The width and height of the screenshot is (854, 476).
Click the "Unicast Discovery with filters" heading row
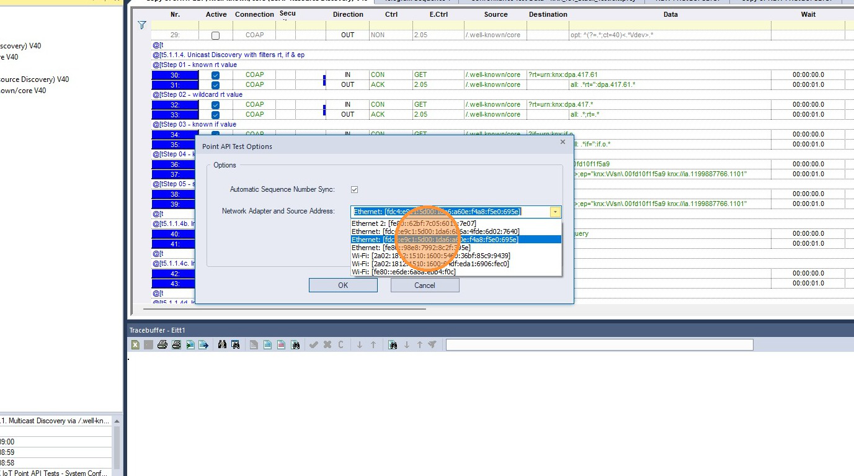[x=228, y=55]
